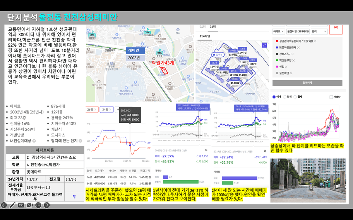
Task: Expand complex map with fullscreen icon
Action: pyautogui.click(x=264, y=45)
